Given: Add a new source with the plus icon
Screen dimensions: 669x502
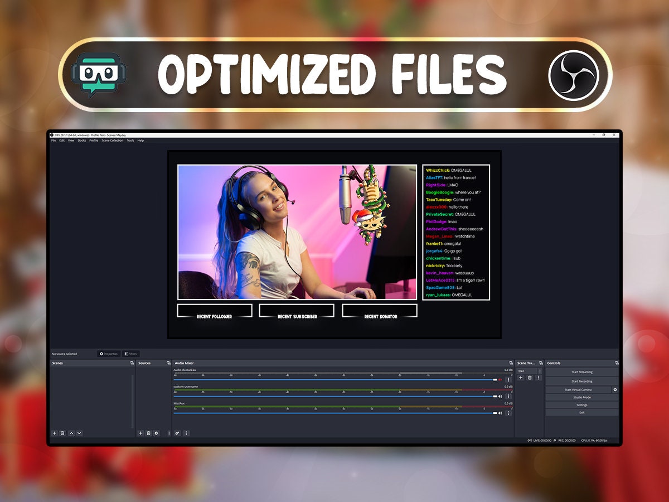Looking at the screenshot, I should (x=140, y=433).
